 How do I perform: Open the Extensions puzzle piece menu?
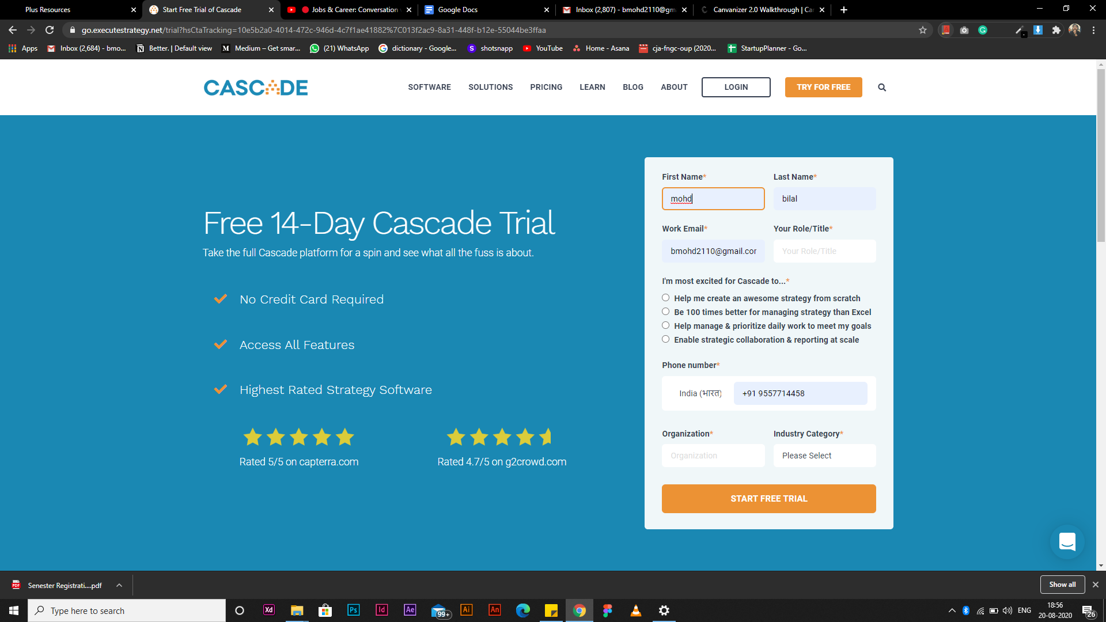point(1056,30)
